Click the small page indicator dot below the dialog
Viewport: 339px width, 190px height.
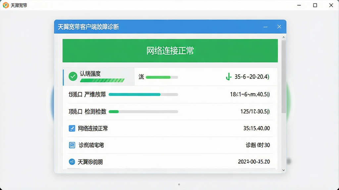[179, 184]
